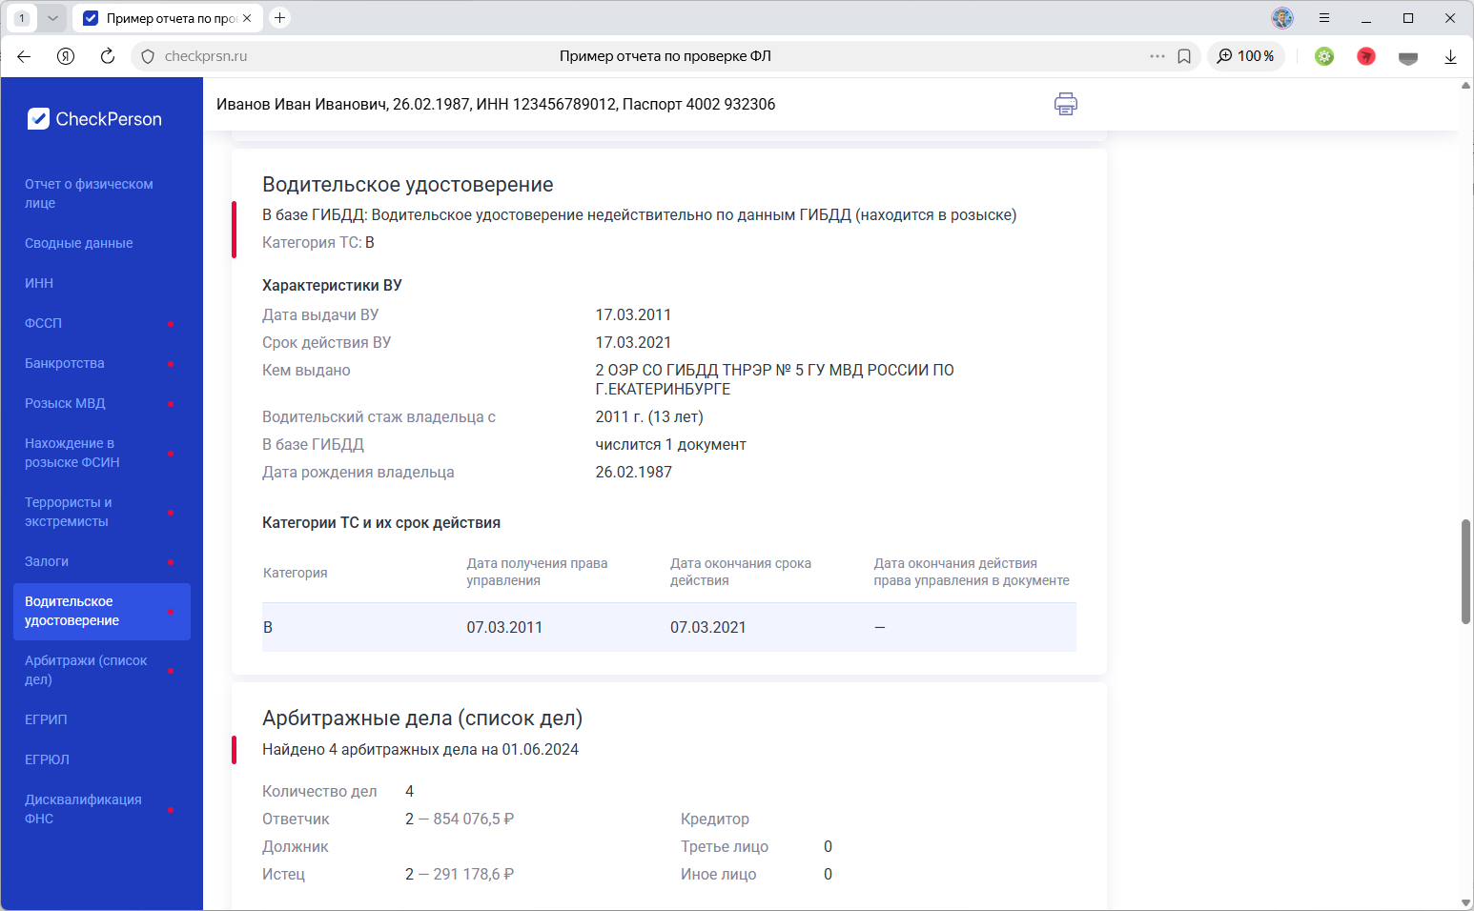The width and height of the screenshot is (1474, 911).
Task: Click the print report icon
Action: 1065,104
